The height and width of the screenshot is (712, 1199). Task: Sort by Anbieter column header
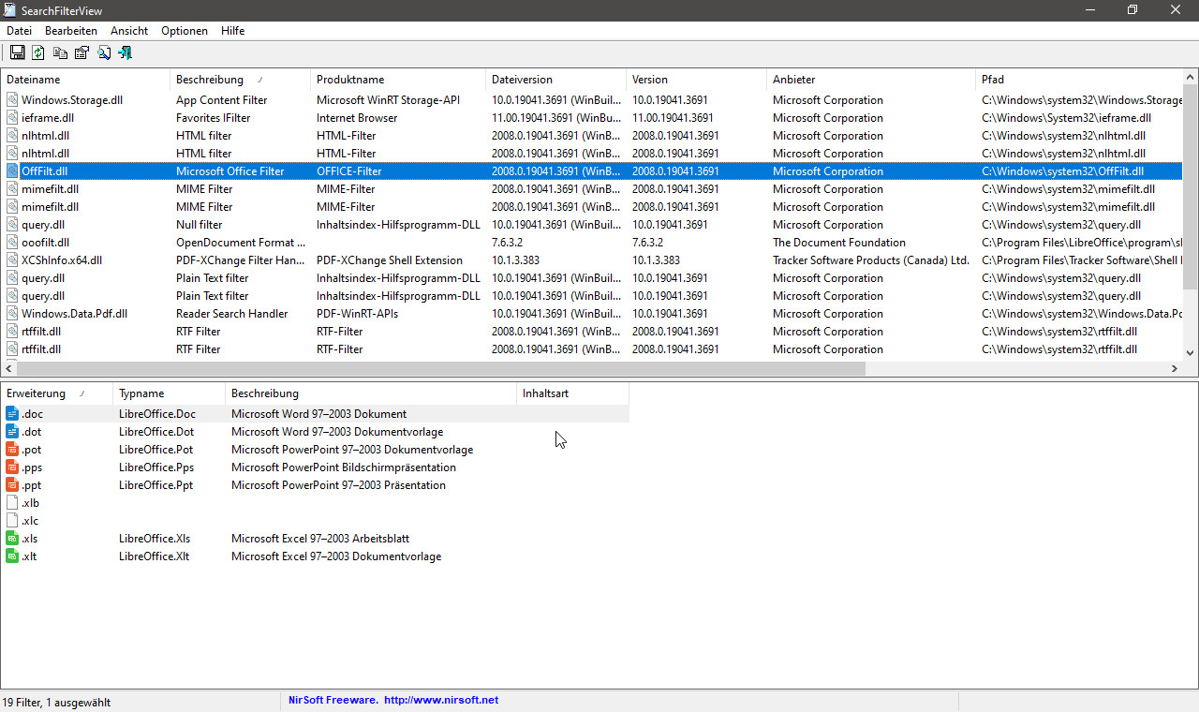871,80
